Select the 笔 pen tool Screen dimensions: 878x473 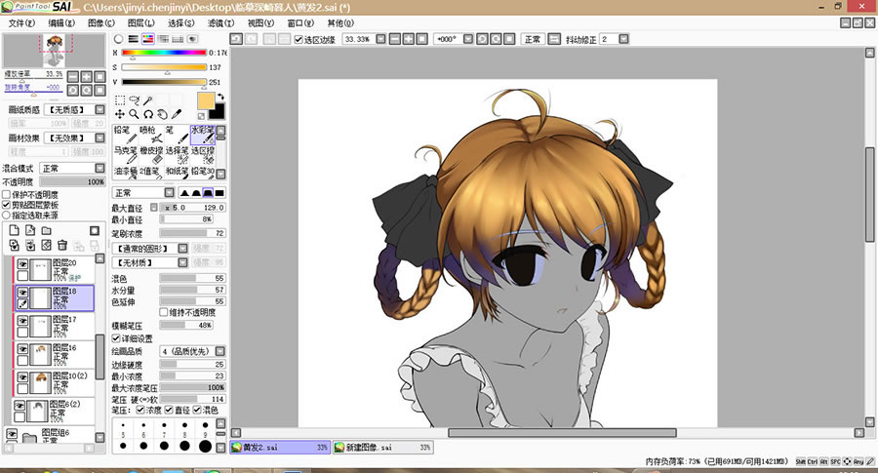tap(177, 135)
